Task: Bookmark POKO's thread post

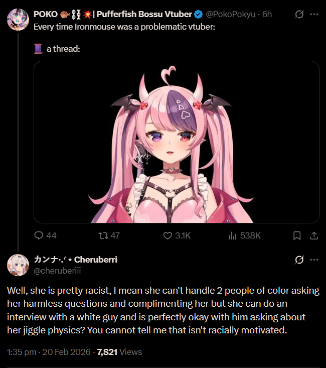Action: point(297,235)
